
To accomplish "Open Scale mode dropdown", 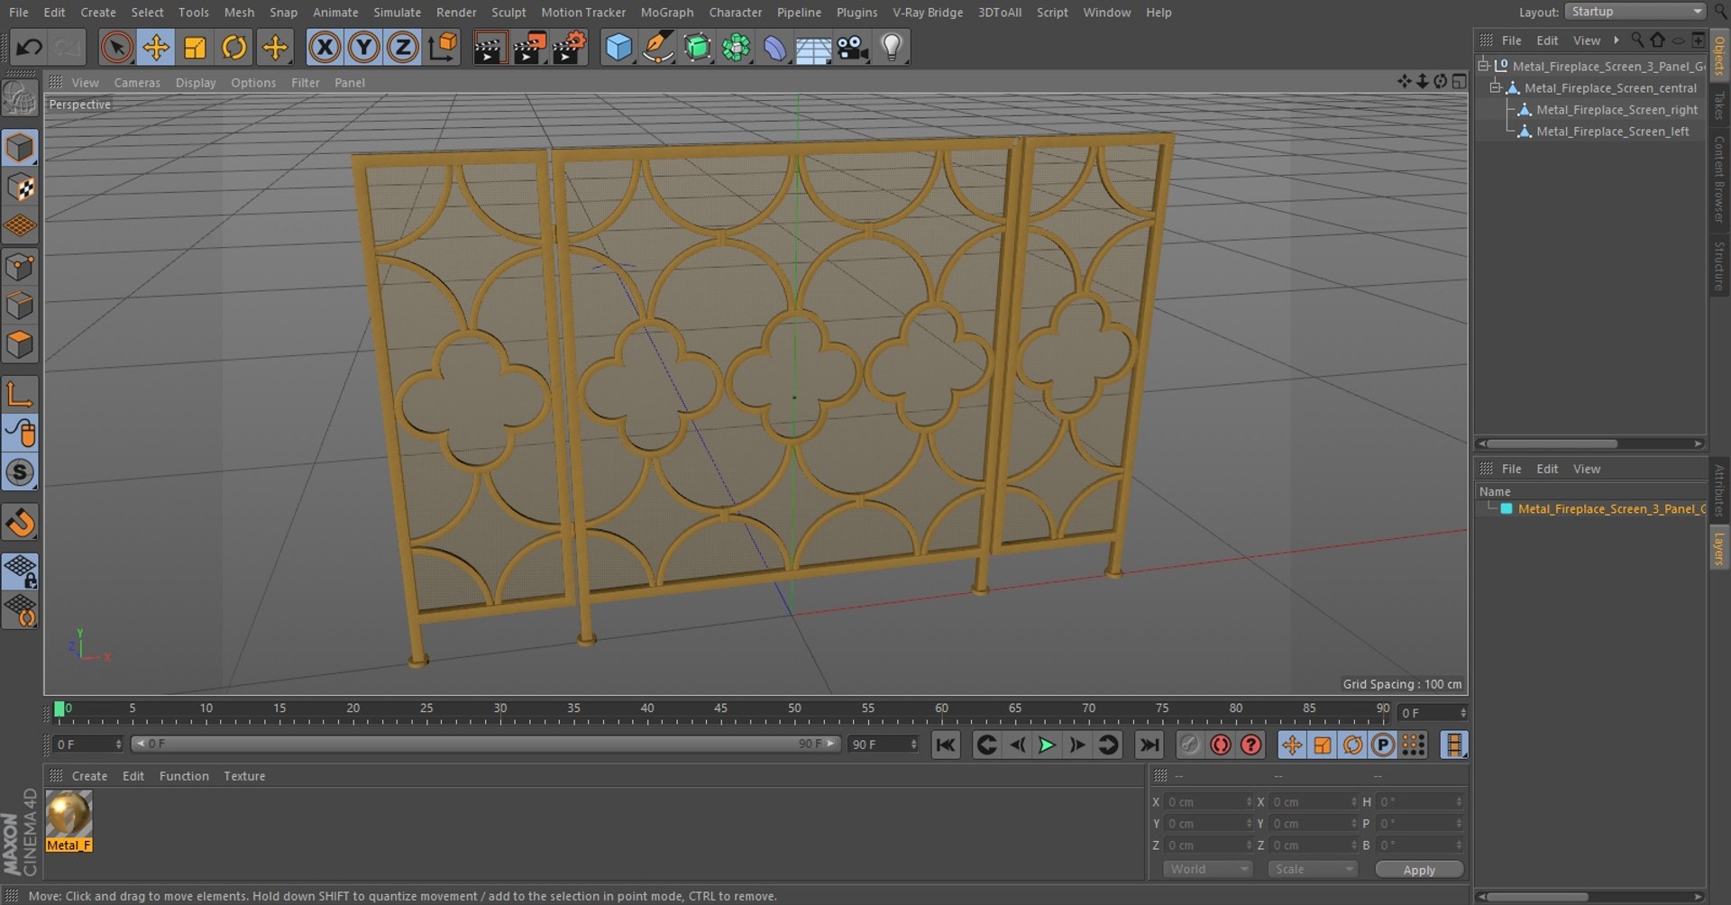I will [1312, 869].
